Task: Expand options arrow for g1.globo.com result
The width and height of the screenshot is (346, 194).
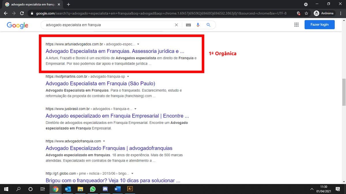Action: pos(132,174)
